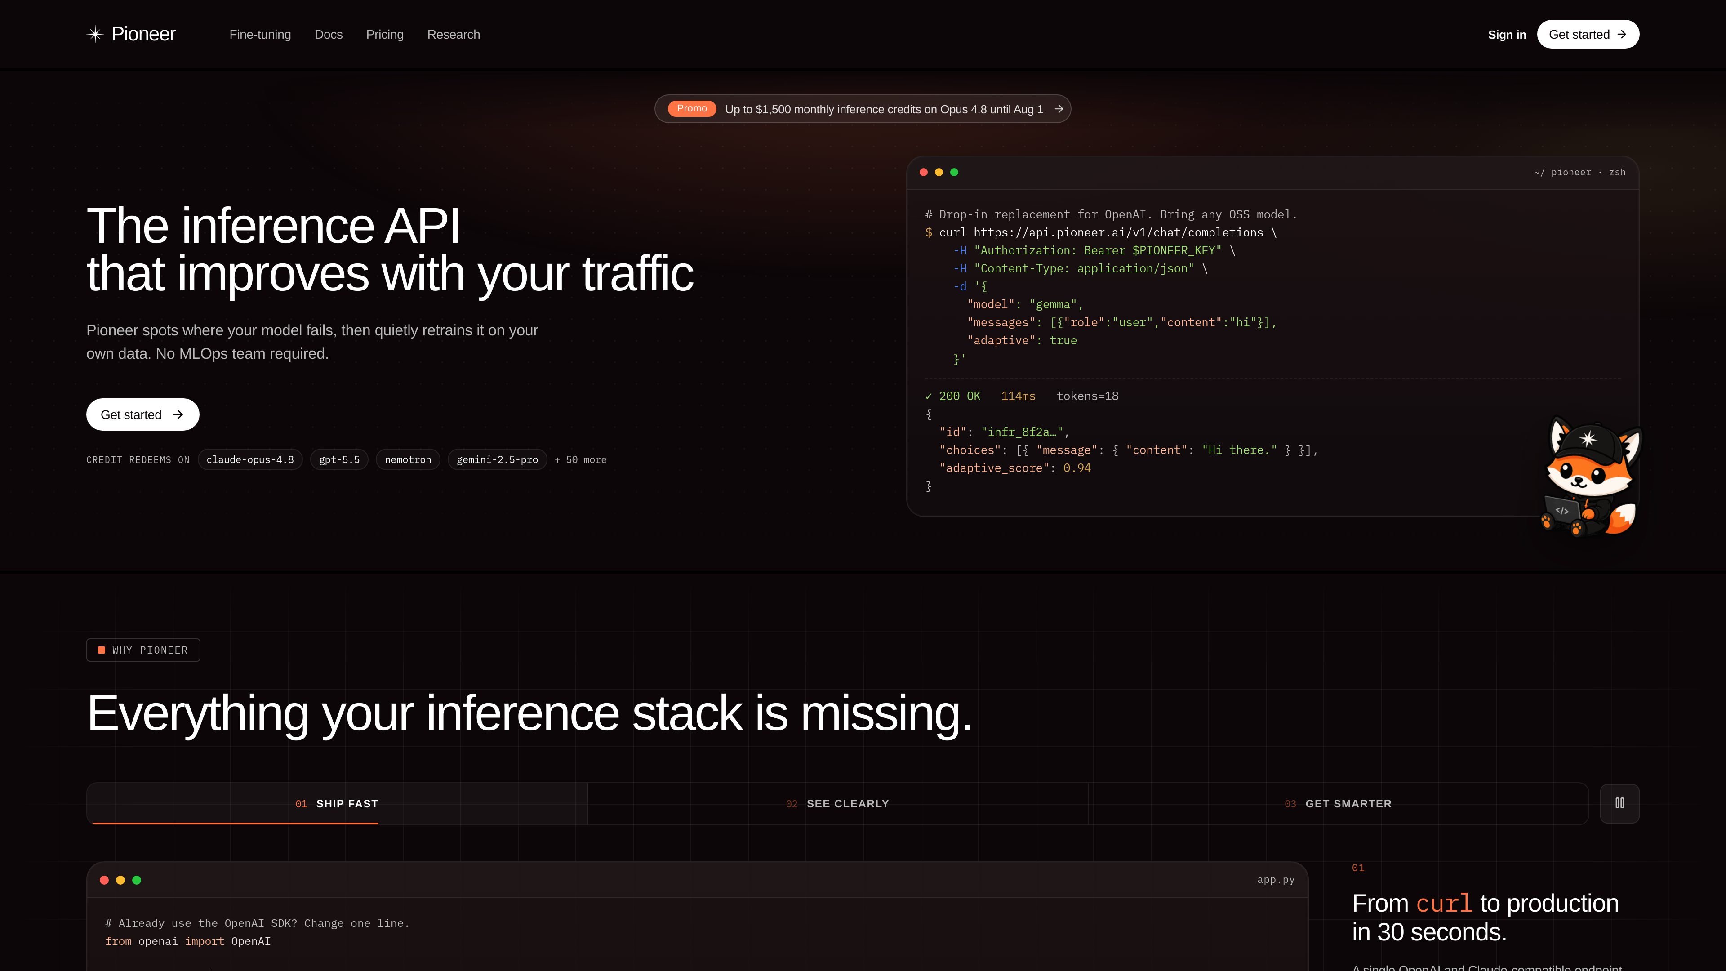Click the '+ 50 more' models text

(x=580, y=460)
